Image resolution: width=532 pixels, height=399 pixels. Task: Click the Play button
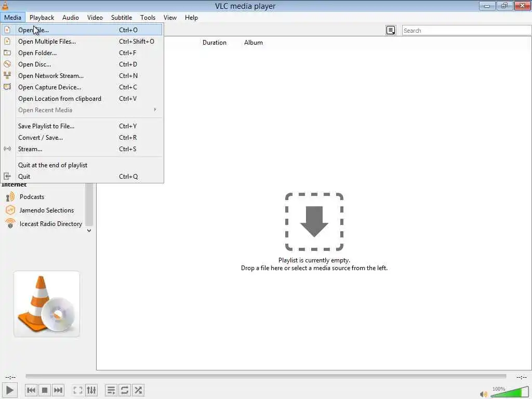coord(10,390)
